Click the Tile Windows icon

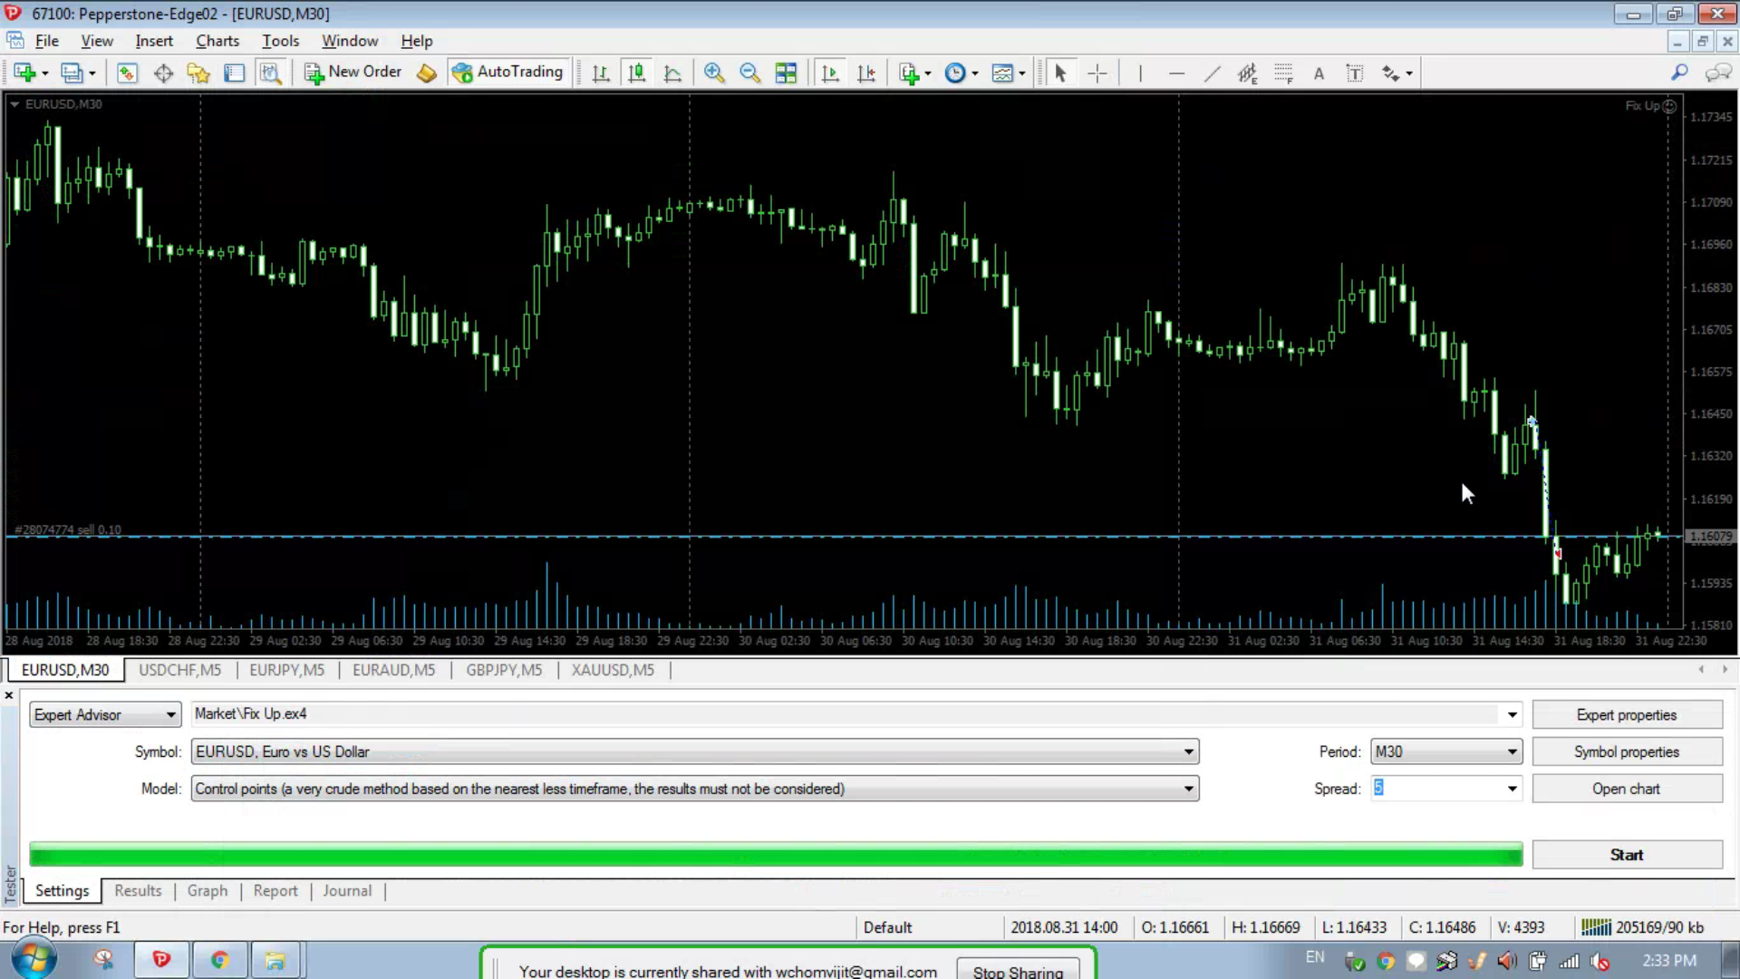click(x=786, y=73)
